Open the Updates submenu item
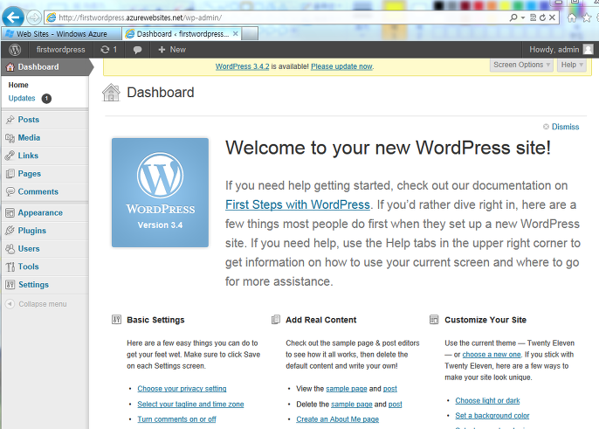The image size is (599, 429). [22, 98]
